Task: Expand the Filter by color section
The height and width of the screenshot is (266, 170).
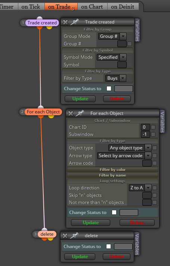Action: [112, 169]
